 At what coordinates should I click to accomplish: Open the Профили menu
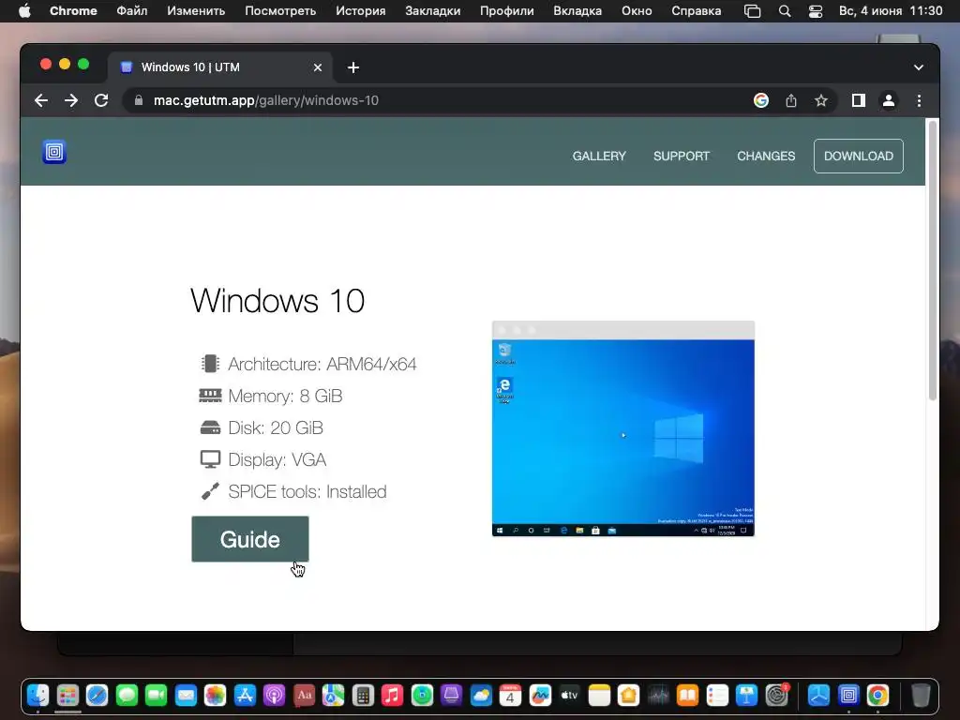(506, 11)
